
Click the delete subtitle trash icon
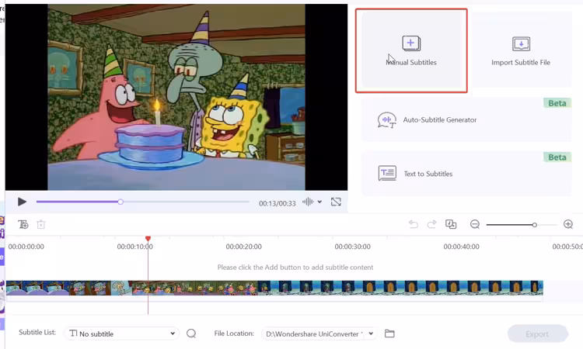[x=41, y=224]
